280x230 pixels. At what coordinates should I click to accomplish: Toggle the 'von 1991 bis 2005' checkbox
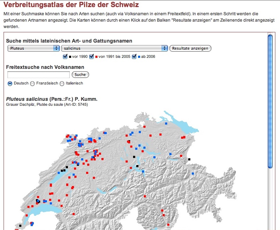tap(91, 56)
